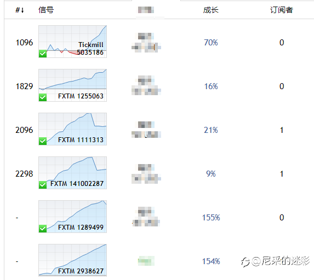Select rank number 1096
Viewport: 314px width, 280px height.
(24, 43)
